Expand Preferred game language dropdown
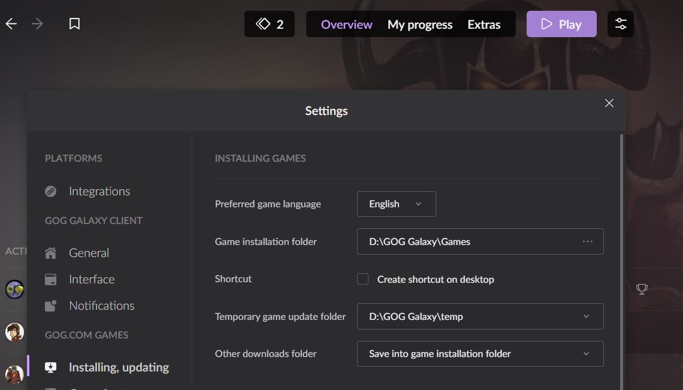 [397, 204]
